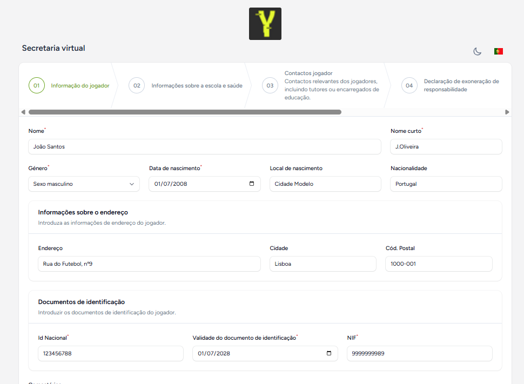Open step 02 Informações sobre a escola e saúde
This screenshot has width=524, height=384.
[185, 85]
